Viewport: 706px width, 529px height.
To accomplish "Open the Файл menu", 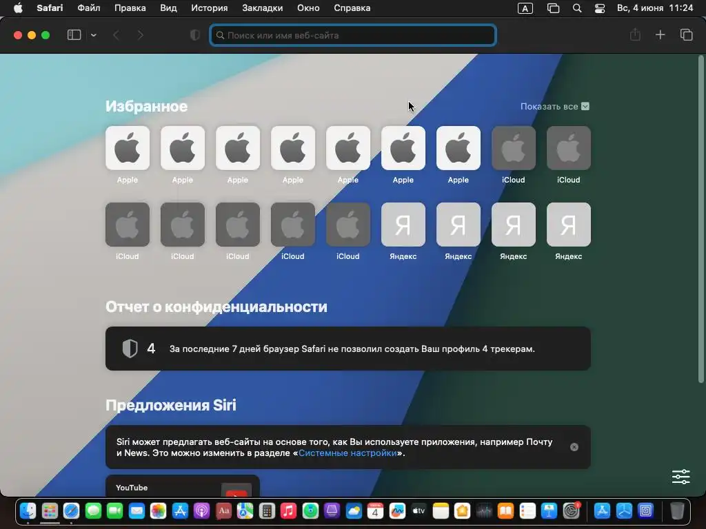I will pos(89,8).
